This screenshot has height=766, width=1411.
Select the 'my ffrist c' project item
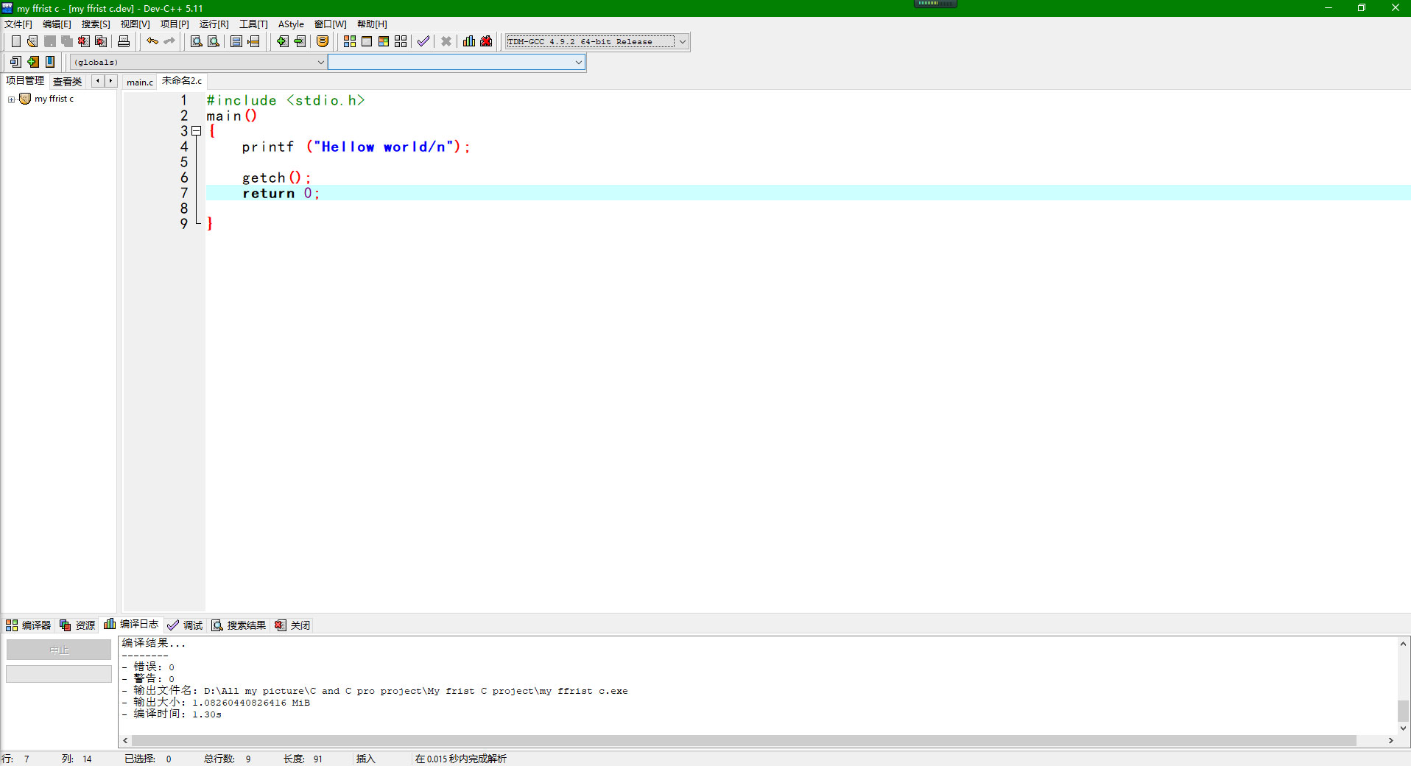[54, 99]
